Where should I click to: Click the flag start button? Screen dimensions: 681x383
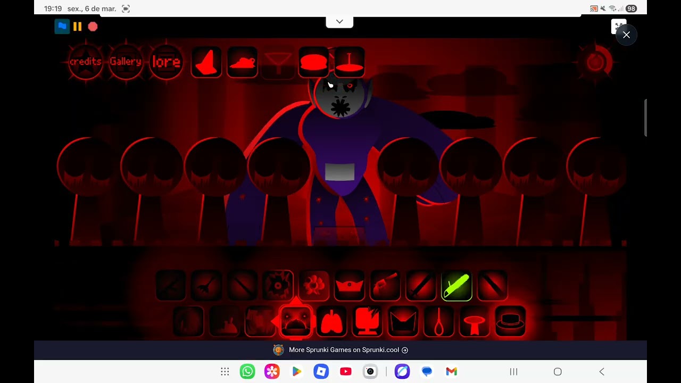click(62, 26)
